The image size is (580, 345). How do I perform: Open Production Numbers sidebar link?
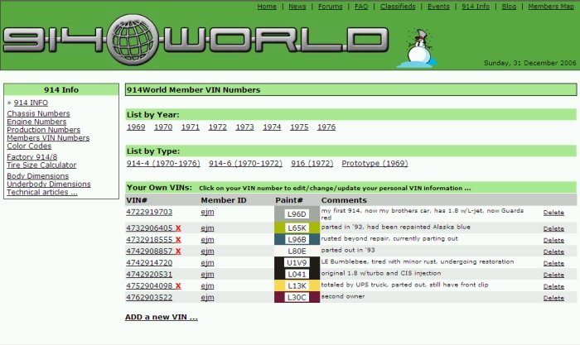(x=43, y=130)
